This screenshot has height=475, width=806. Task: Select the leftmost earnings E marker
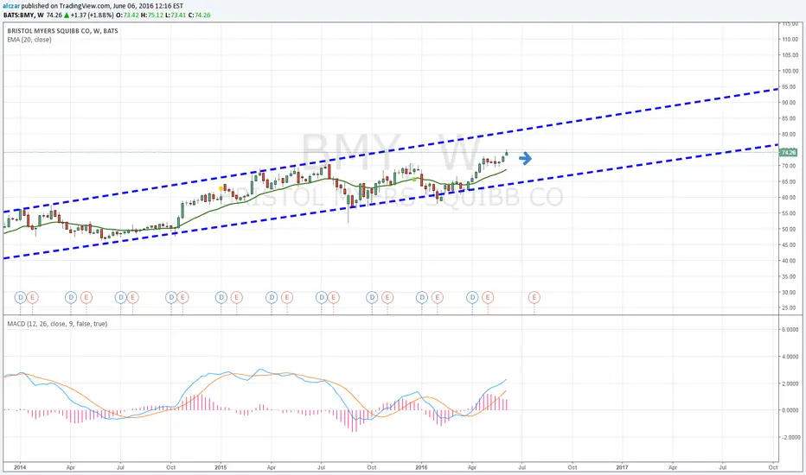32,297
